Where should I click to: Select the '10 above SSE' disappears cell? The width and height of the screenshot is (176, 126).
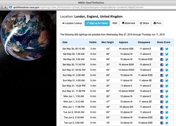(145, 123)
